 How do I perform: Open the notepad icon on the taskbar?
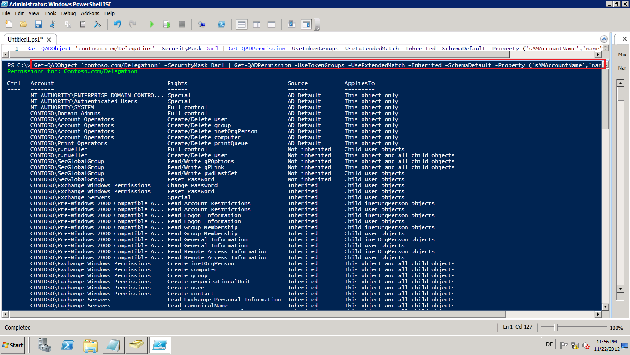click(x=113, y=345)
